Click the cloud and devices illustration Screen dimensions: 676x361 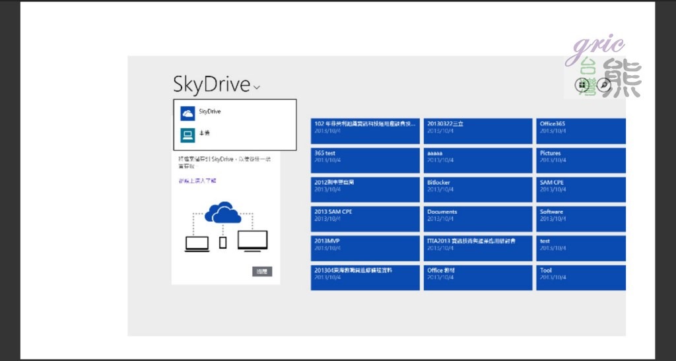click(226, 226)
